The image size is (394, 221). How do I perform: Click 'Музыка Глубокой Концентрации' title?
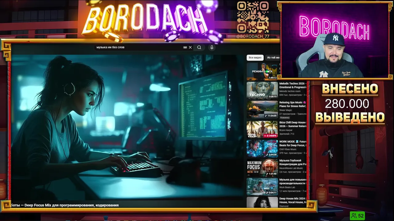(x=293, y=162)
